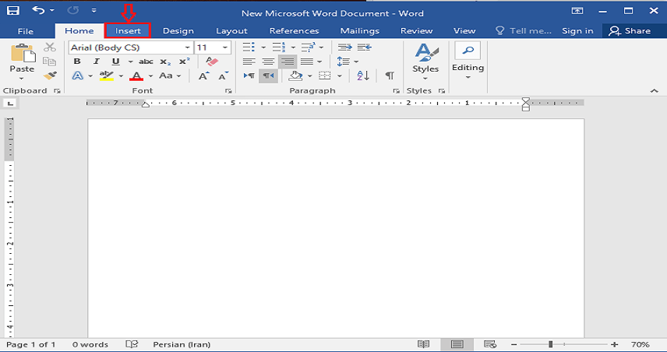The image size is (667, 352).
Task: Apply paragraph Borders
Action: click(325, 76)
